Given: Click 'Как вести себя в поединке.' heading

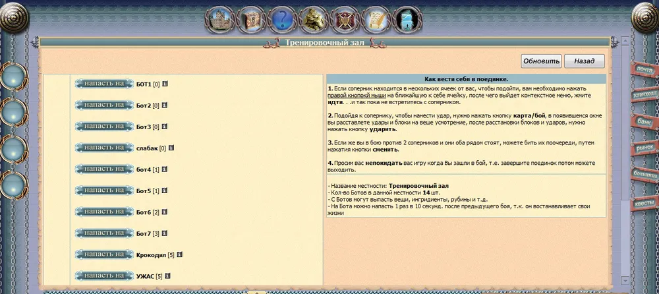Looking at the screenshot, I should 467,79.
